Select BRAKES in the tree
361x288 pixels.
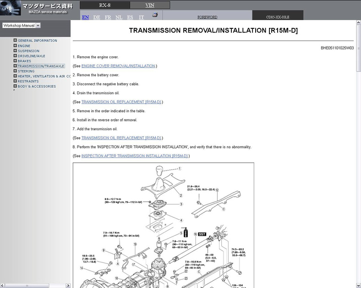[x=24, y=61]
